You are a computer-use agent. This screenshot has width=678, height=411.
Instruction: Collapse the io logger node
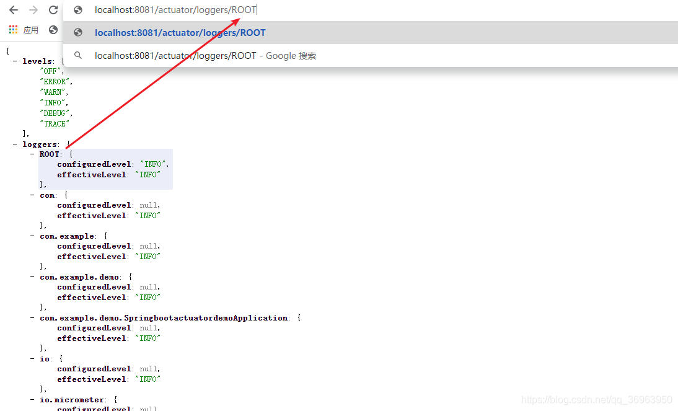[32, 358]
